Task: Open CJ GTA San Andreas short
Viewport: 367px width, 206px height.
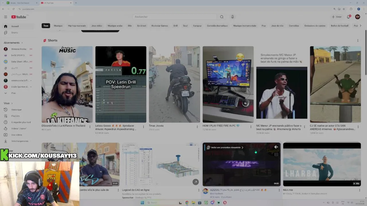Action: (x=335, y=84)
